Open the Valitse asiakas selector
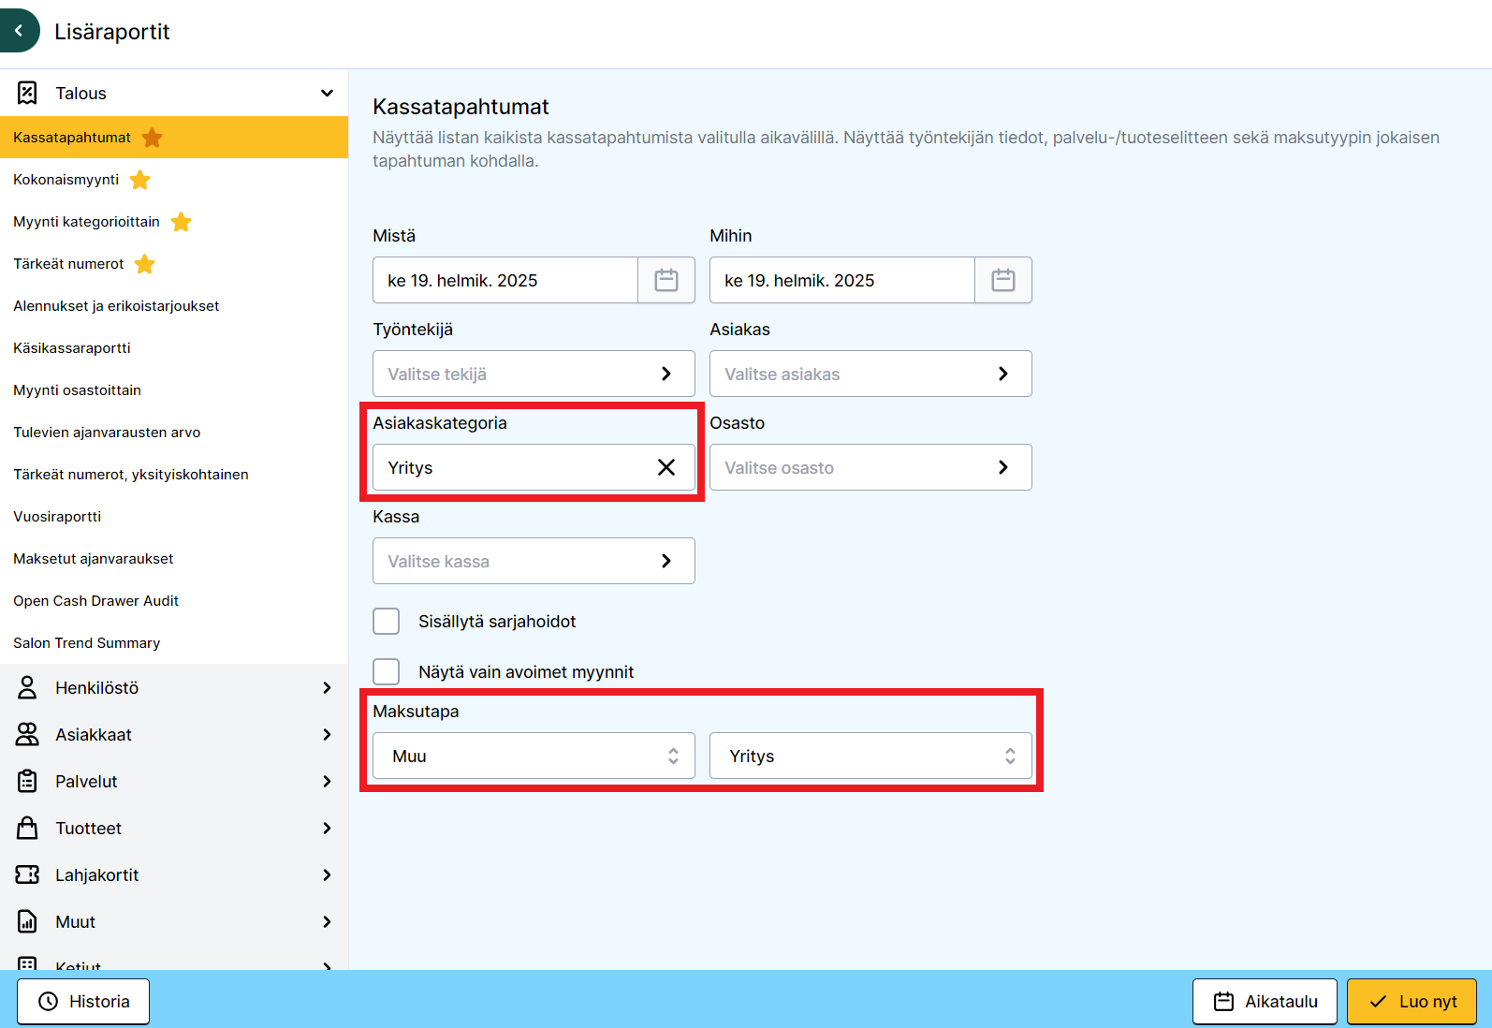The width and height of the screenshot is (1492, 1028). tap(870, 374)
